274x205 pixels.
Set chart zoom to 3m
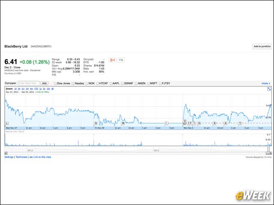coord(27,89)
